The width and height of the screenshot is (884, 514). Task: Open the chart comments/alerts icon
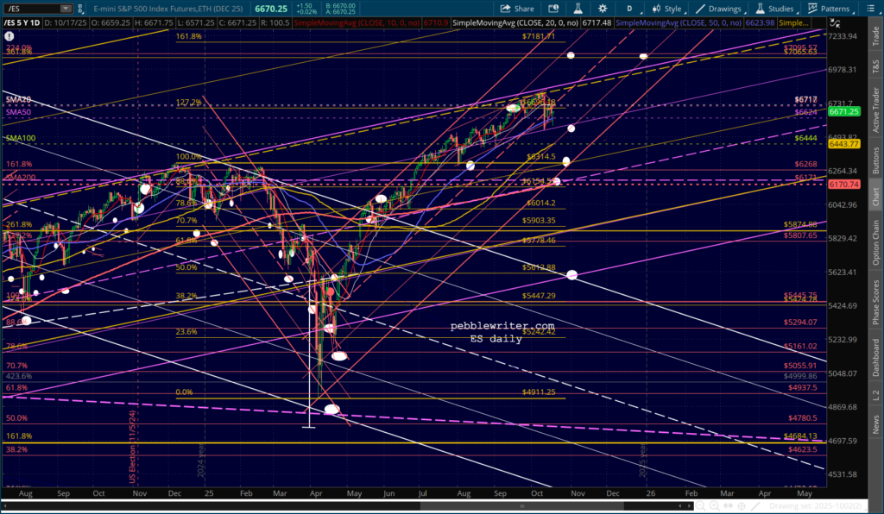[553, 9]
